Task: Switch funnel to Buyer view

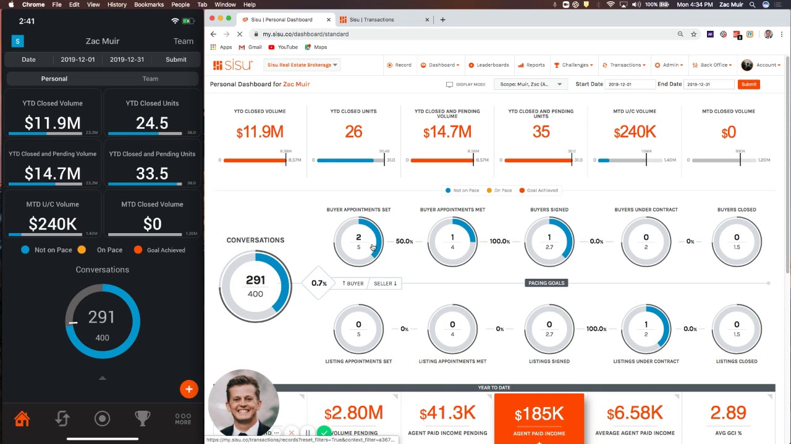Action: pyautogui.click(x=353, y=284)
